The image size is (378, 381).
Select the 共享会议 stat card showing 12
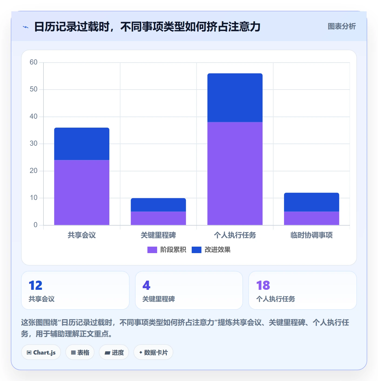pos(75,290)
